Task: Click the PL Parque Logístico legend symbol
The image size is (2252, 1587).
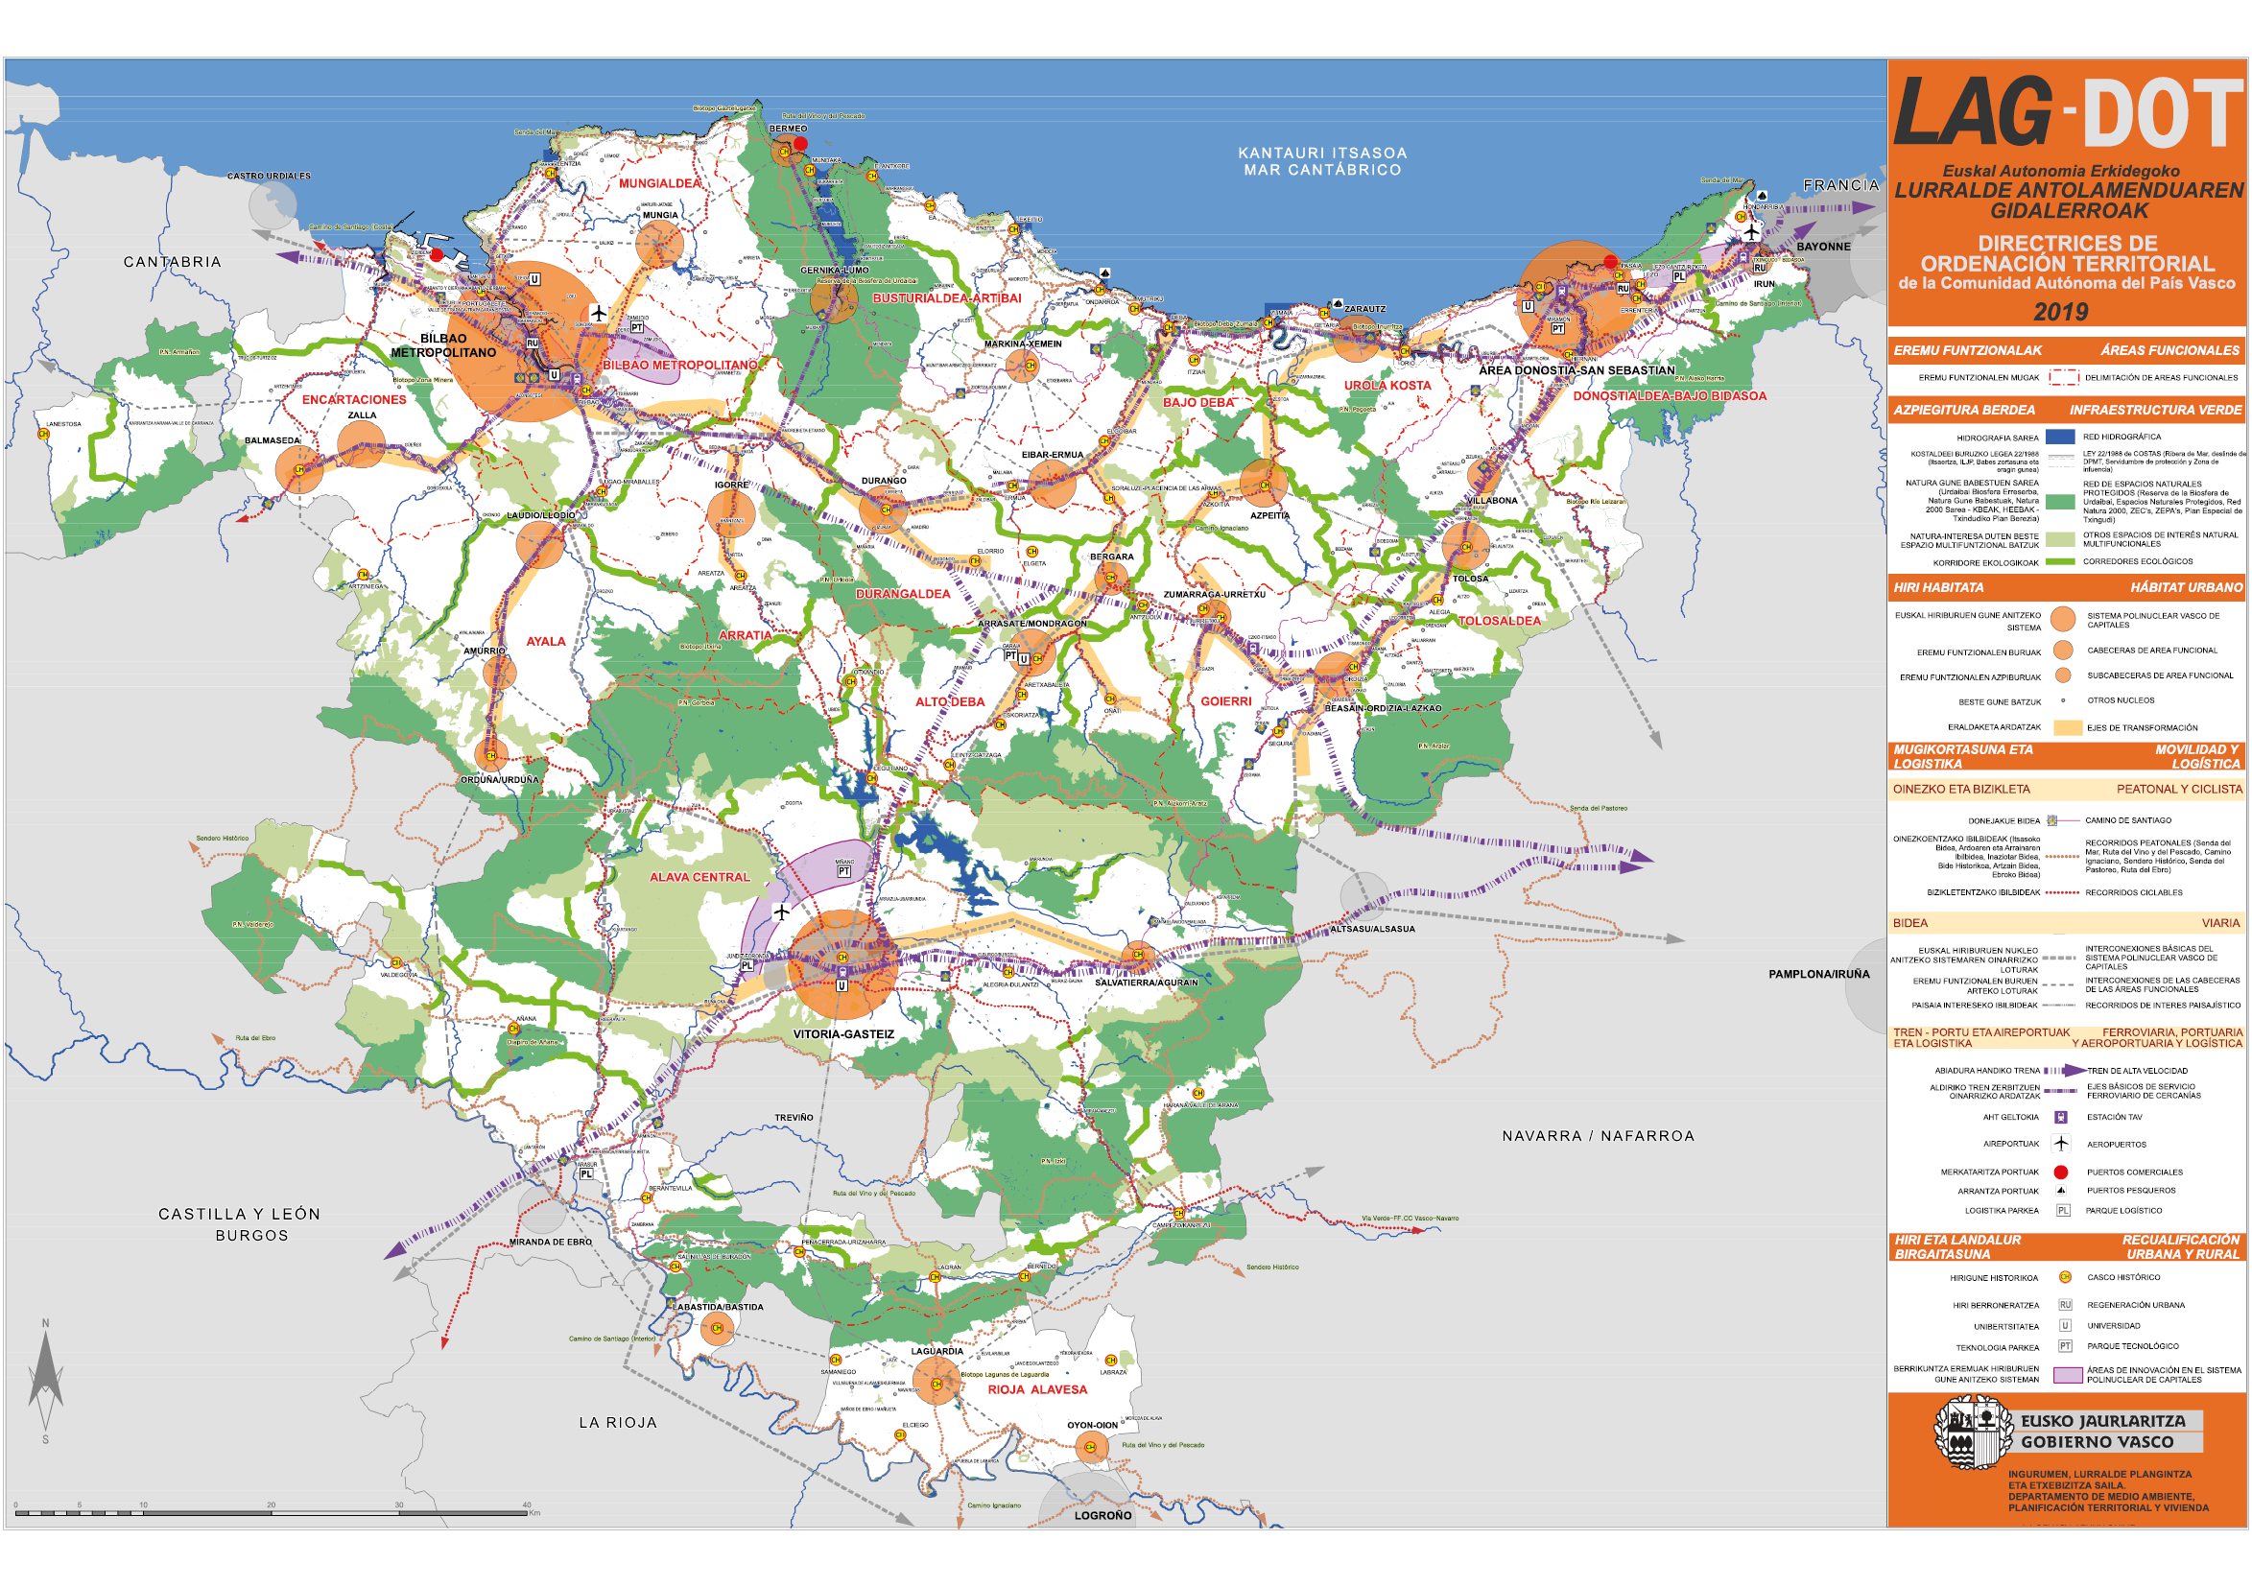Action: 2063,1210
